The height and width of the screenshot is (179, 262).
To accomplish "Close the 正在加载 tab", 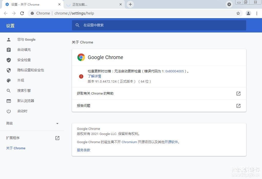I will point(121,4).
